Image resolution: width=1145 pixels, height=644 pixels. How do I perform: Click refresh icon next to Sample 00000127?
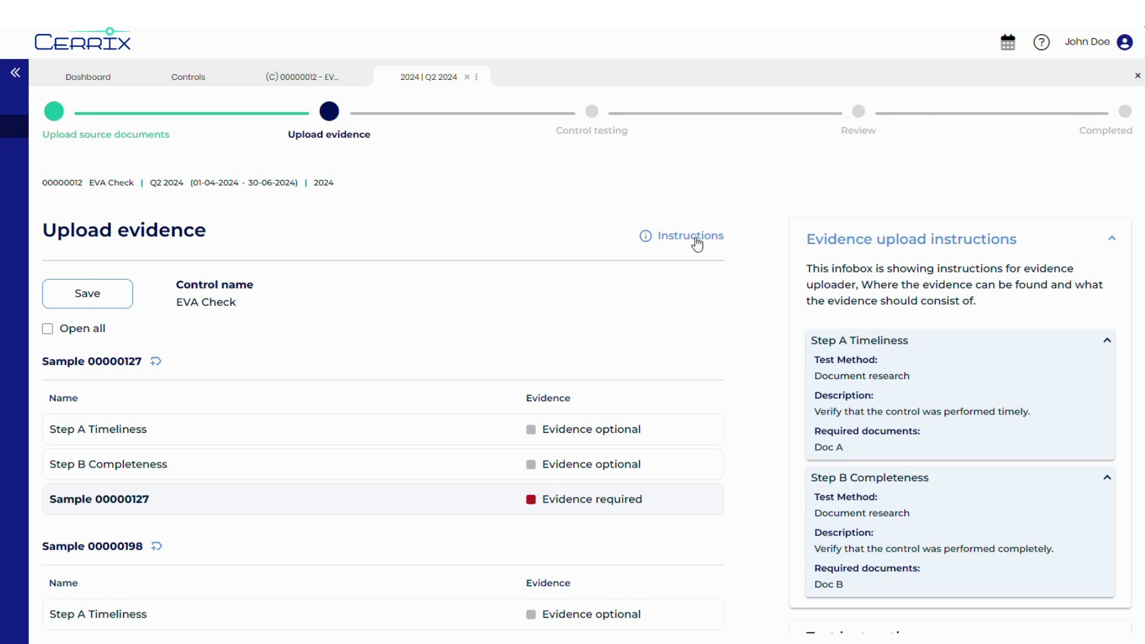(156, 361)
